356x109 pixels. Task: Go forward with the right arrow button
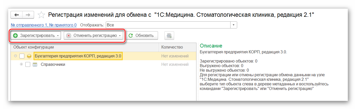(x=28, y=15)
